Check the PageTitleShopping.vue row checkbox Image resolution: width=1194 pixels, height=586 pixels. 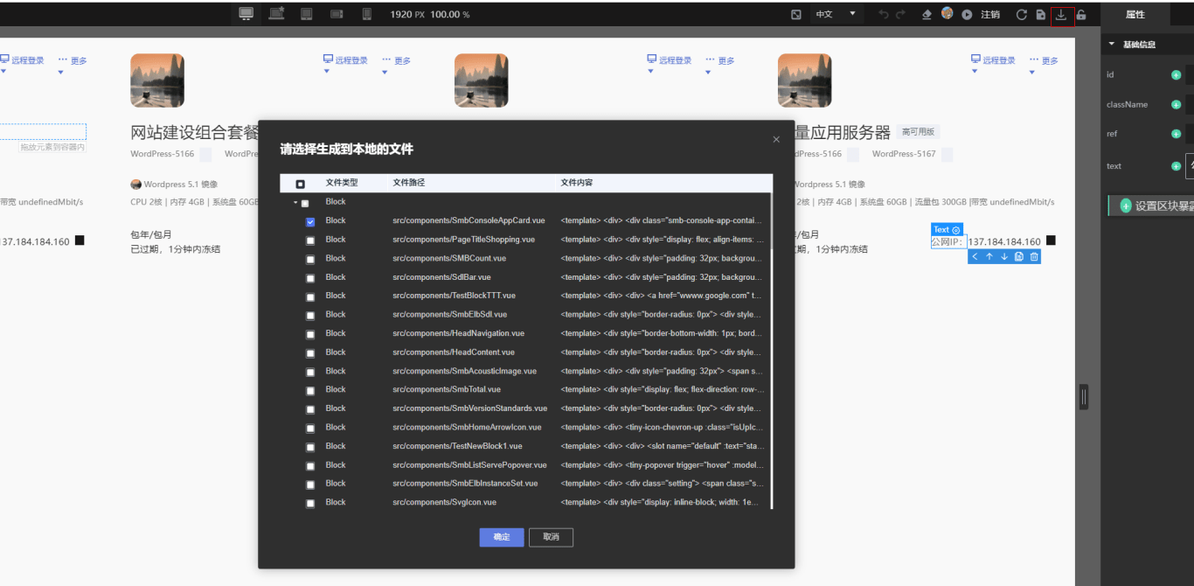pyautogui.click(x=310, y=241)
